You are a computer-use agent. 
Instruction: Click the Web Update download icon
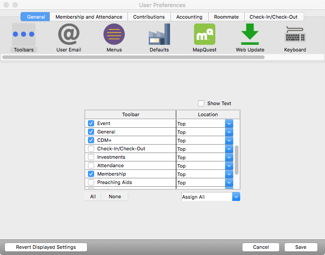coord(250,35)
